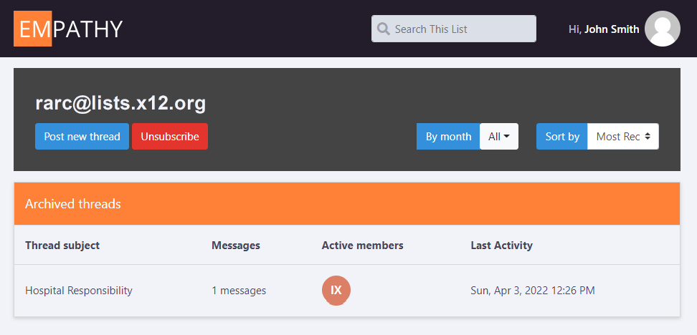Click the Active members column header
697x335 pixels.
pos(362,246)
